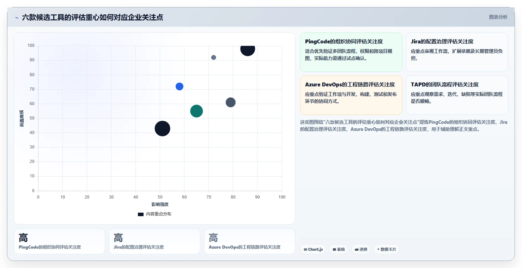Click the title 六款候选工具的评估重心如何对应企业关注点

point(92,18)
